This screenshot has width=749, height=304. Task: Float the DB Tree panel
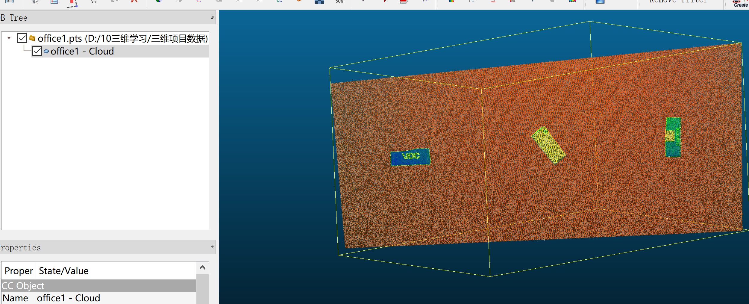[x=212, y=17]
